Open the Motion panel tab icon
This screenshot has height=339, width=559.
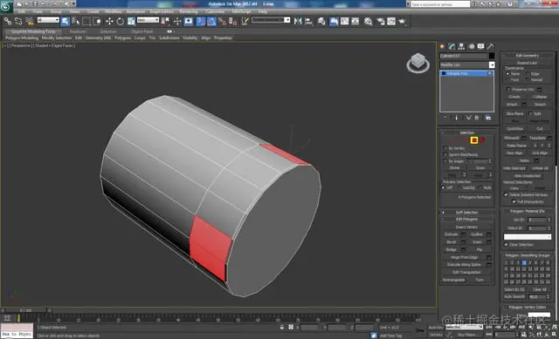pos(472,46)
